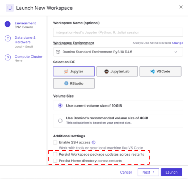The image size is (188, 179).
Task: Select Domino's recommended volume size of 4GiB
Action: tap(60, 121)
